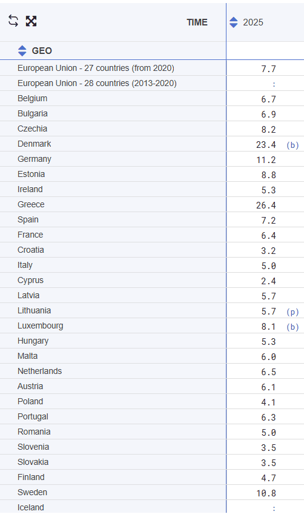
Task: Select the GEO dimension header label
Action: click(42, 51)
